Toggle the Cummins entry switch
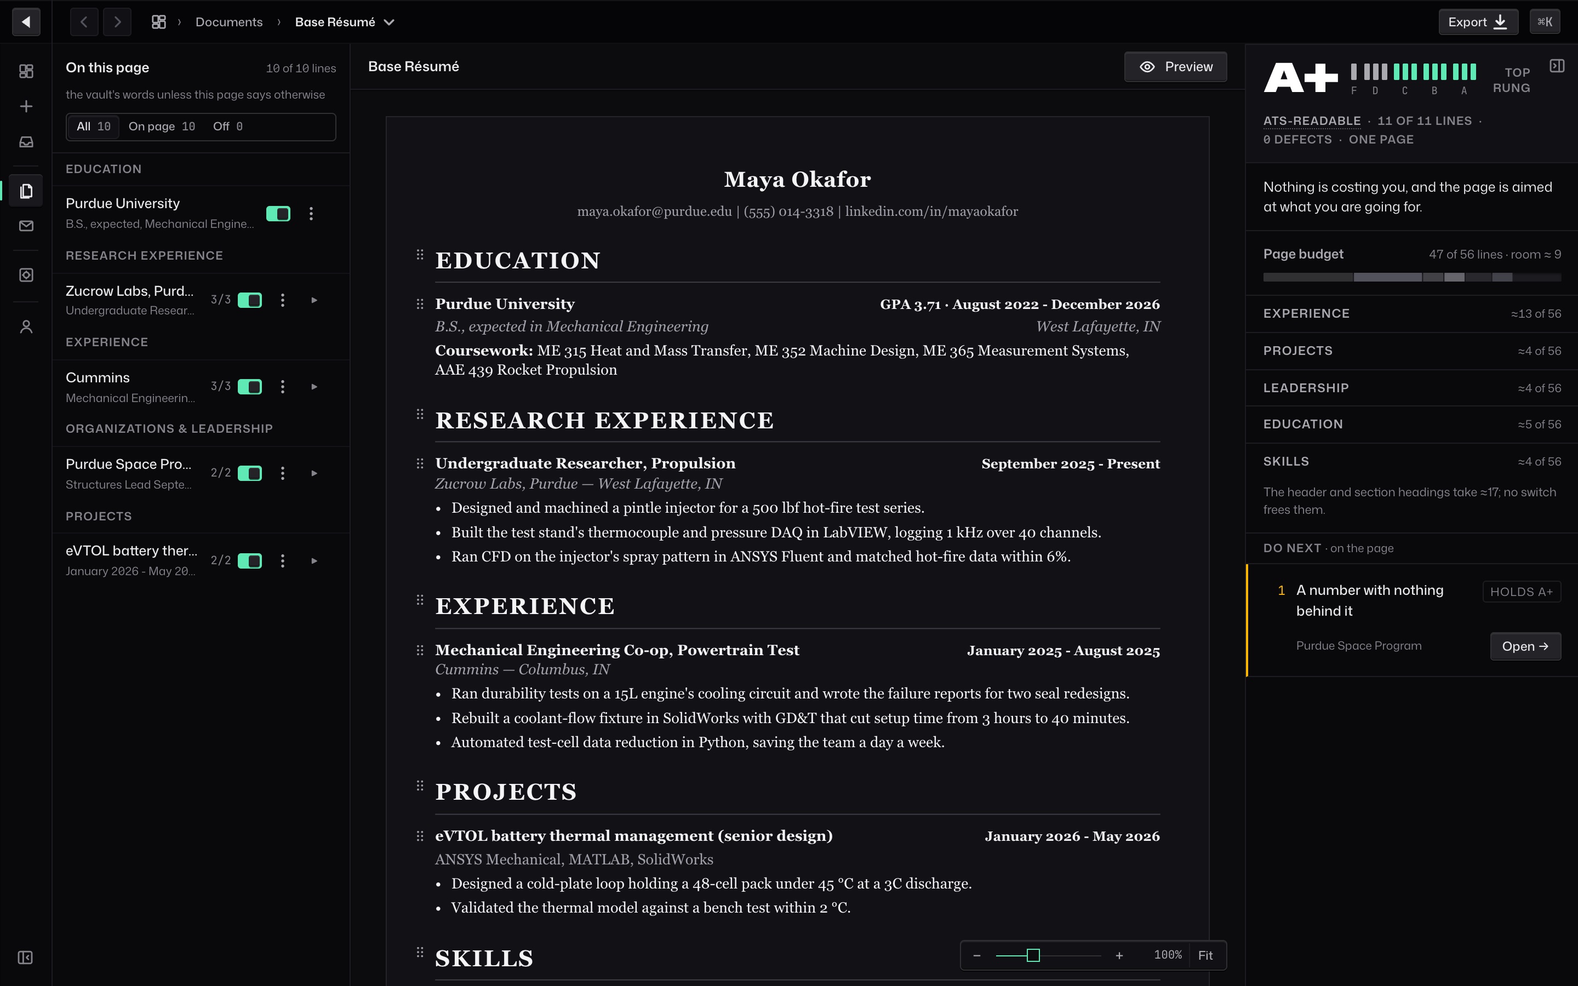The width and height of the screenshot is (1578, 986). [250, 387]
